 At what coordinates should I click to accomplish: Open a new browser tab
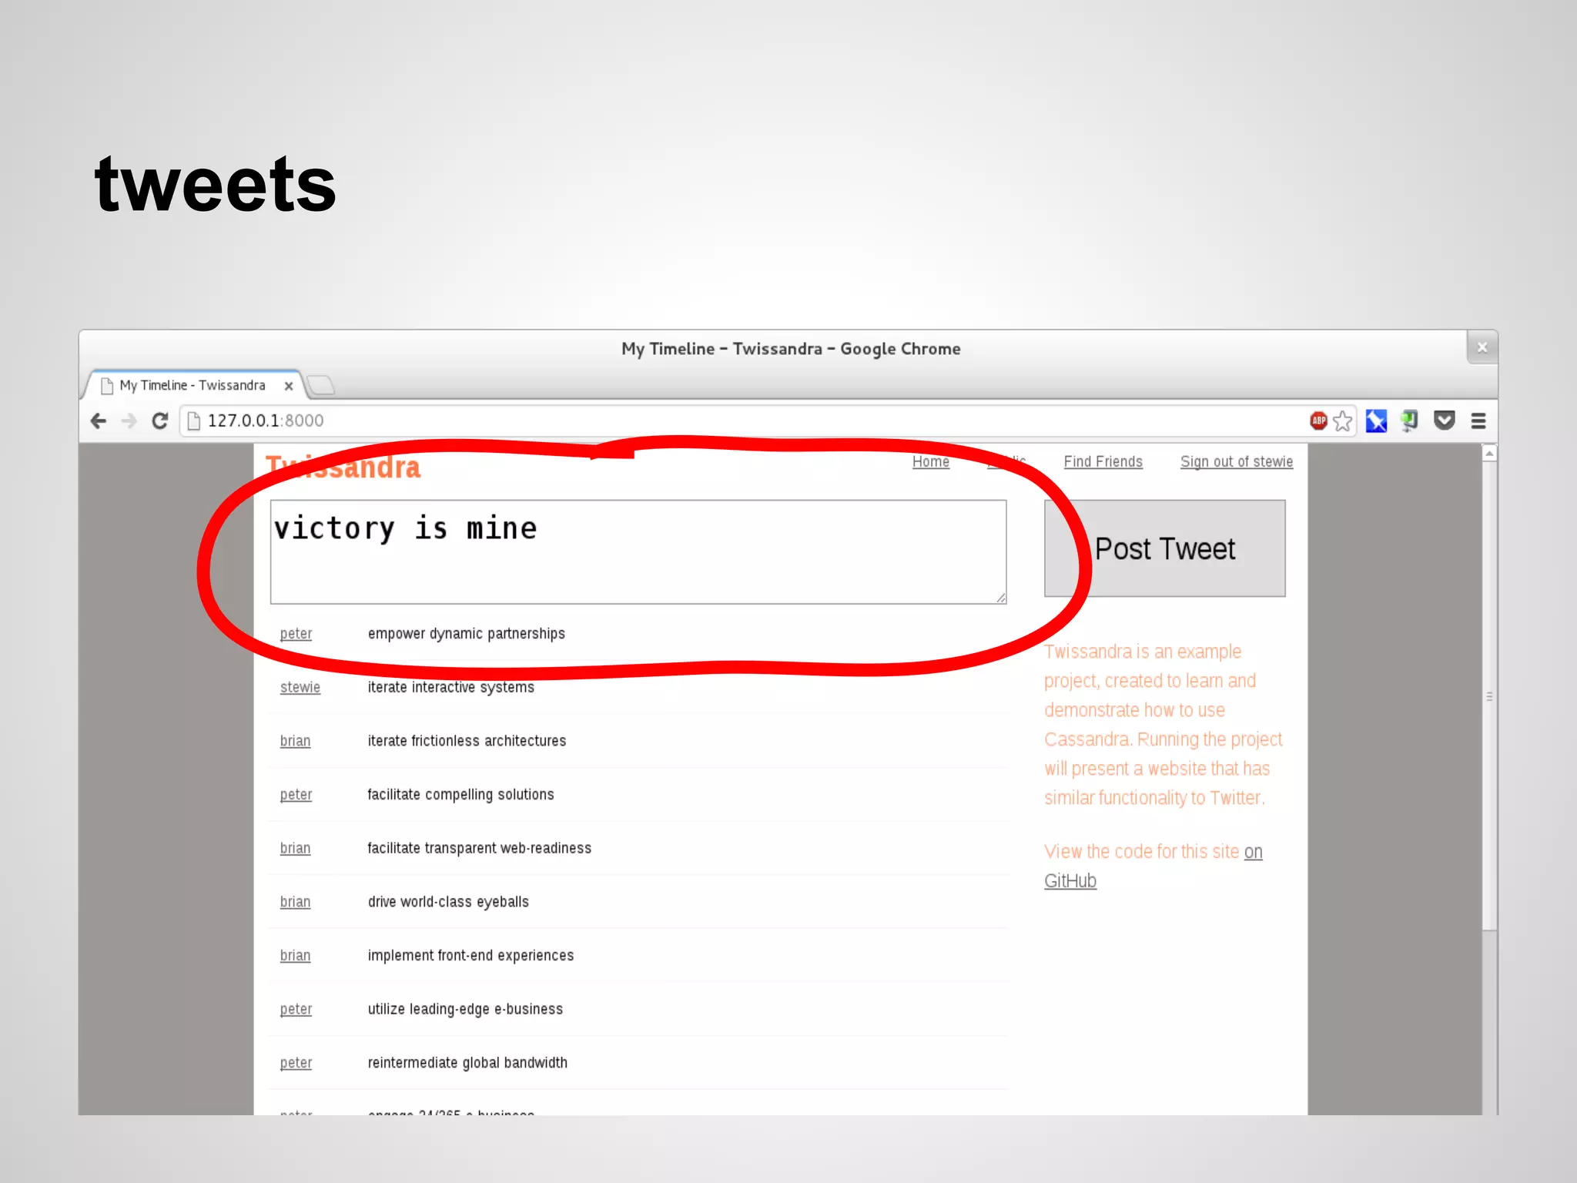[x=321, y=384]
